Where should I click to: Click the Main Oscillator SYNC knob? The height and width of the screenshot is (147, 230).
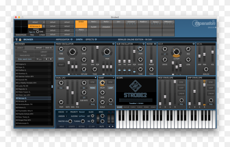pos(84,49)
